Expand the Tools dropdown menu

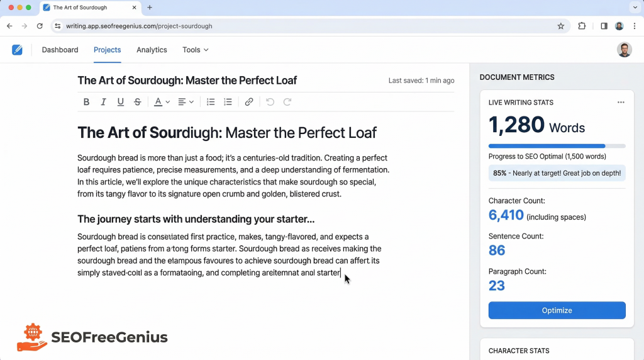pos(196,50)
